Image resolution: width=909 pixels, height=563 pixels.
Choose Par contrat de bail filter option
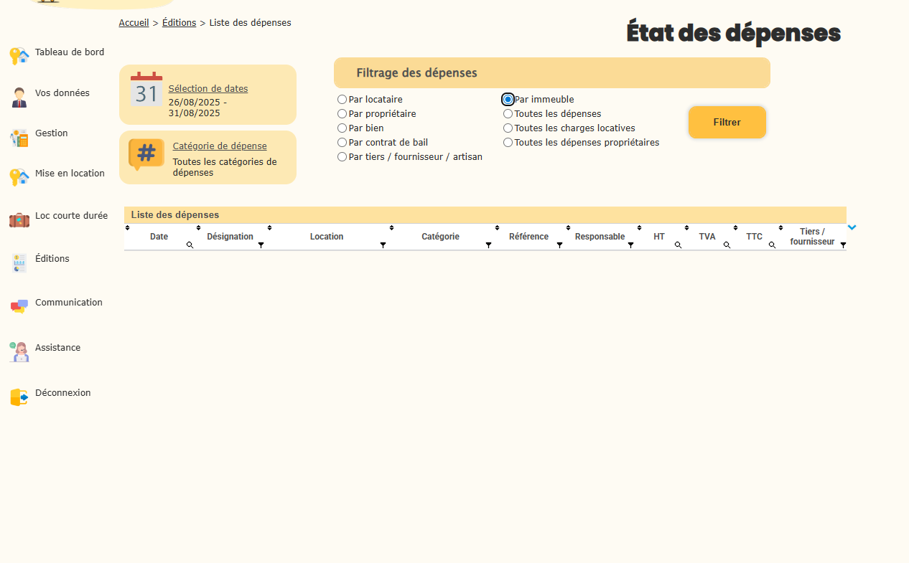342,143
